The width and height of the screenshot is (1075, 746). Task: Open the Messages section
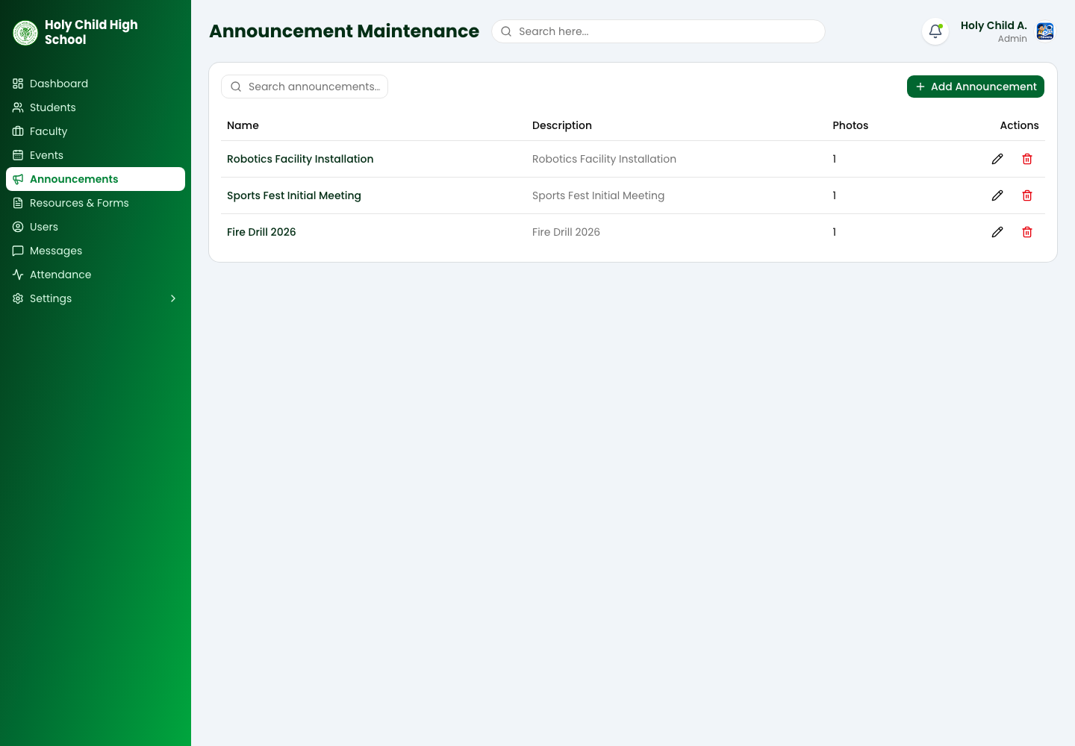(96, 251)
